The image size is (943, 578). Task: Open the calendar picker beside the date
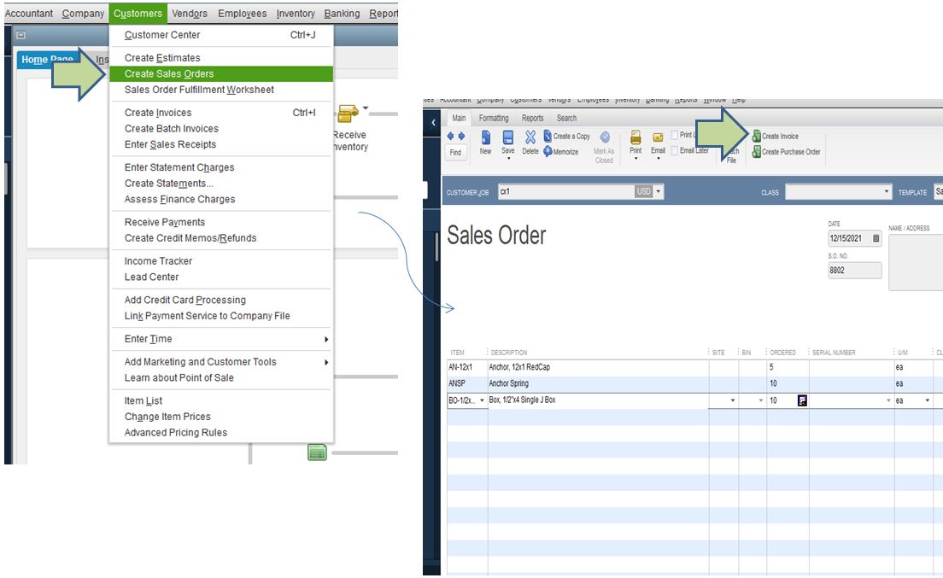point(876,238)
